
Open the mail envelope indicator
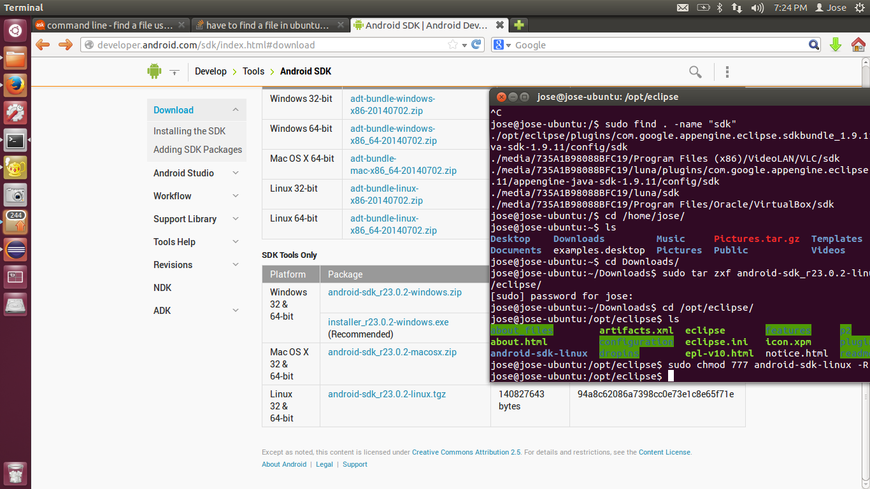[682, 8]
